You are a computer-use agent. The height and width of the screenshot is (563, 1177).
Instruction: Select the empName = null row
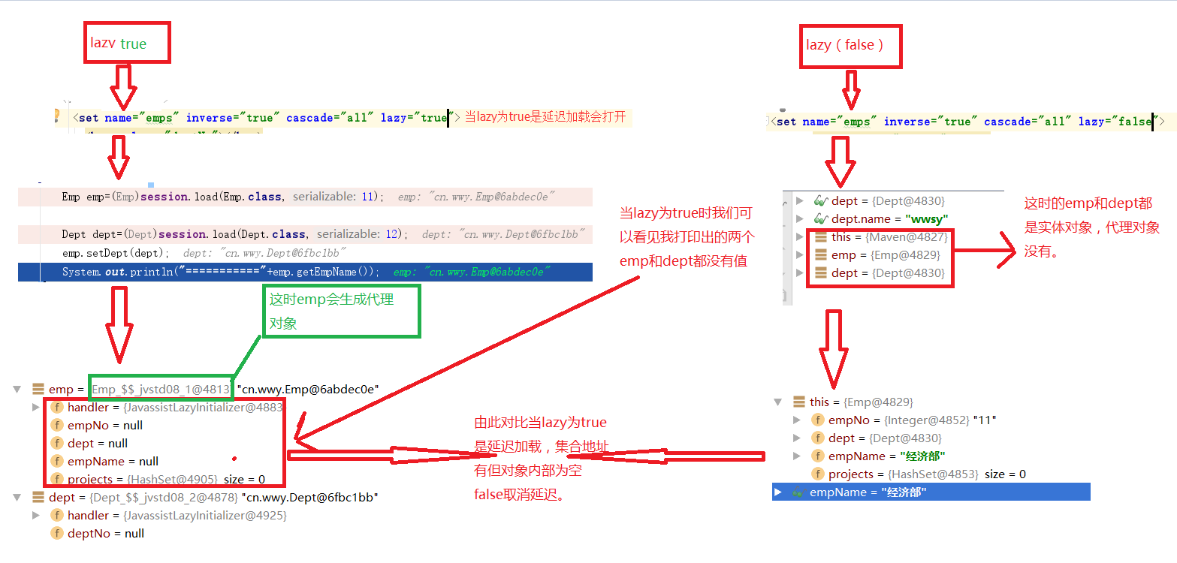pos(104,461)
